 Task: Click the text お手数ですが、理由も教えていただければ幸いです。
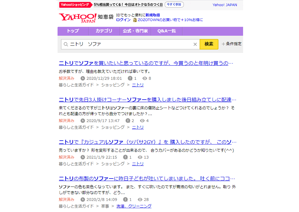(105, 71)
